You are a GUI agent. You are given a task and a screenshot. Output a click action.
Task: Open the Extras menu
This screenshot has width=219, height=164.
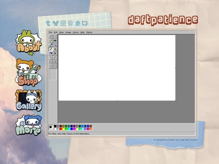(89, 32)
